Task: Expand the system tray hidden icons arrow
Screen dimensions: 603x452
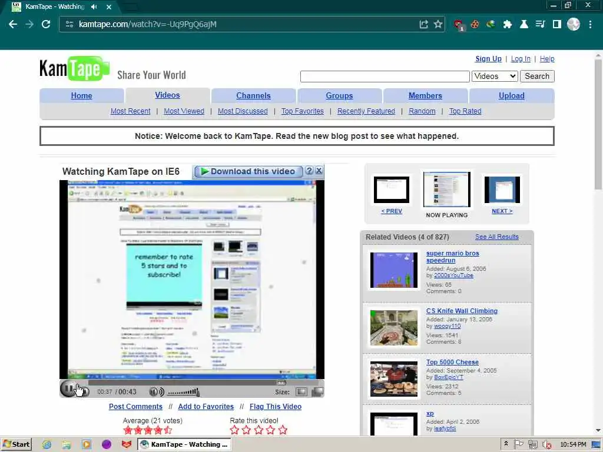Action: point(506,444)
